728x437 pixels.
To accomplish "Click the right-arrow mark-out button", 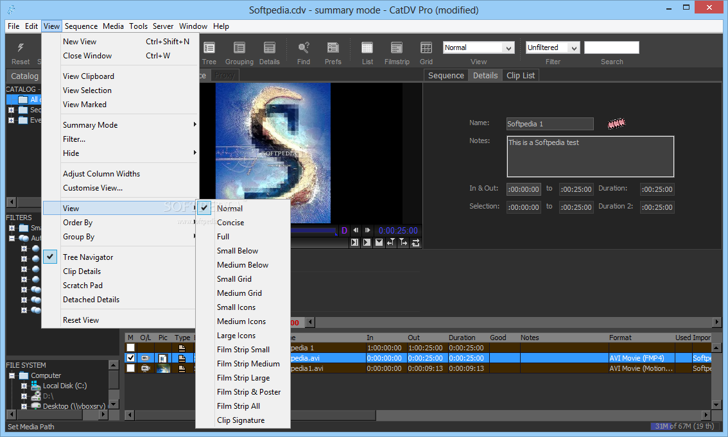I will tap(403, 242).
